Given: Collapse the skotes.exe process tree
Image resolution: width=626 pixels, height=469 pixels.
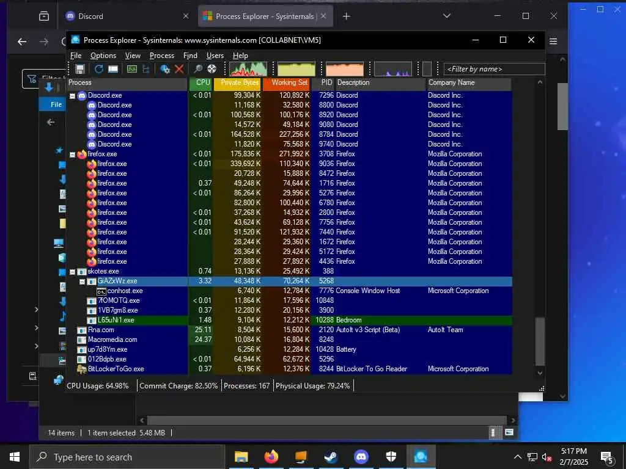Looking at the screenshot, I should tap(73, 272).
